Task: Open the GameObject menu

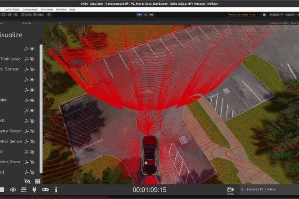Action: (11, 9)
